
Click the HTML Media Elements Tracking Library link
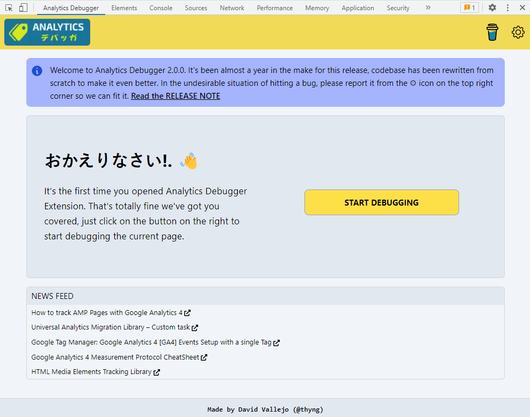coord(91,372)
